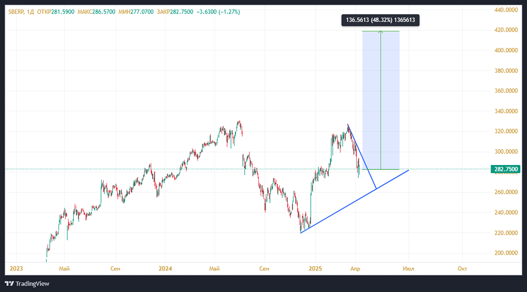Click the 282.7500 current price label

(505, 169)
